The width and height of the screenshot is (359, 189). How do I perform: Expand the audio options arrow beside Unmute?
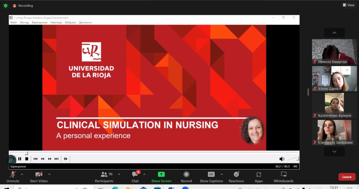[22, 174]
